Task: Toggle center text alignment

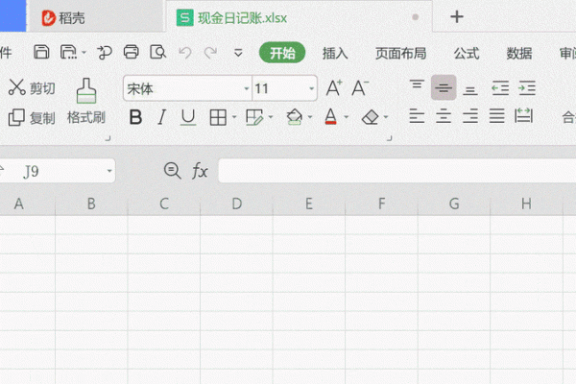Action: (444, 116)
